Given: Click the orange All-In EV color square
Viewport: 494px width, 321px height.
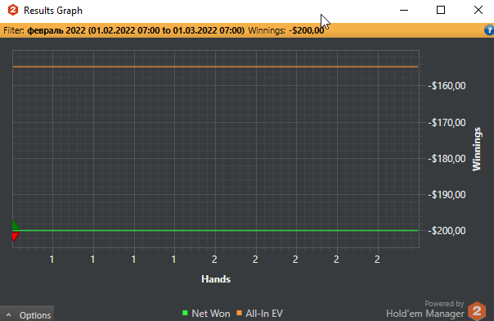Looking at the screenshot, I should [x=239, y=313].
